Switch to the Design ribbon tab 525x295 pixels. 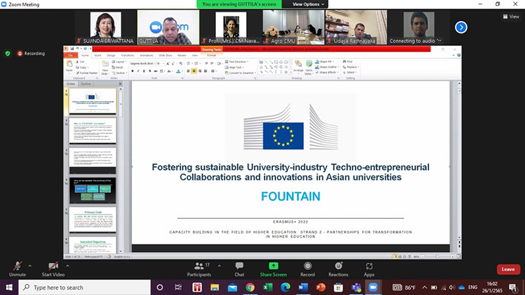[111, 55]
